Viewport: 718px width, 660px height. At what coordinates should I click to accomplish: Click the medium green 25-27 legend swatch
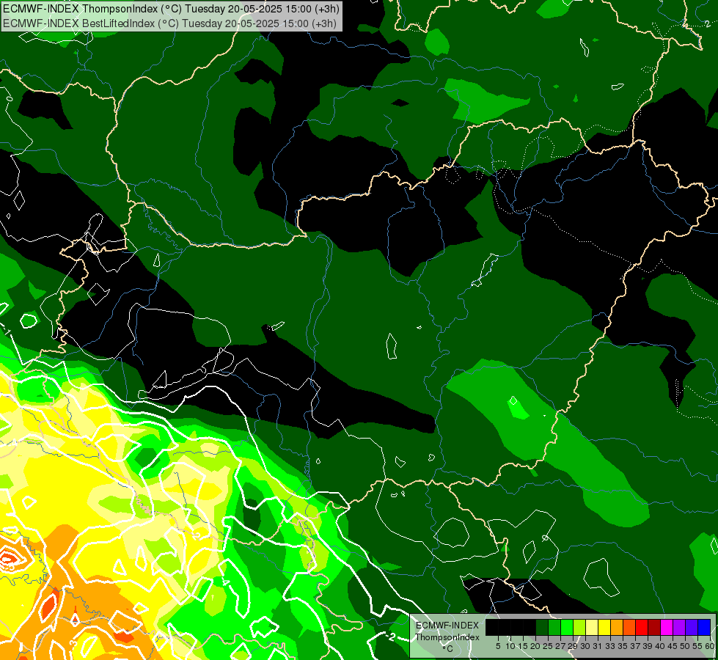[554, 627]
